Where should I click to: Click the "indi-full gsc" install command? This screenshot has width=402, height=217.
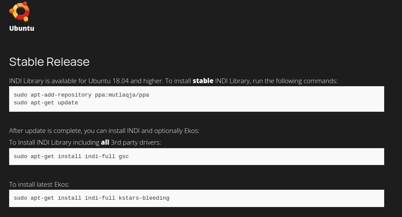click(x=71, y=156)
